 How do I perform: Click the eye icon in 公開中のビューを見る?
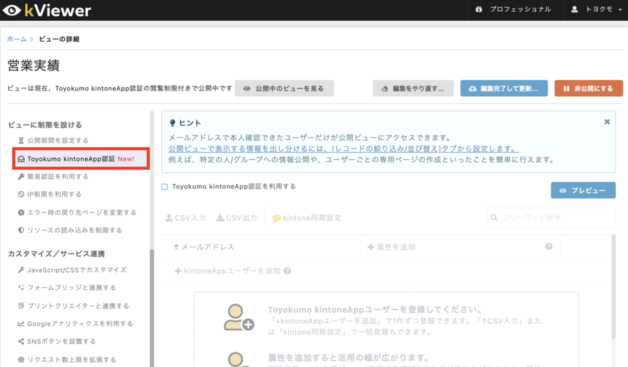coord(247,88)
